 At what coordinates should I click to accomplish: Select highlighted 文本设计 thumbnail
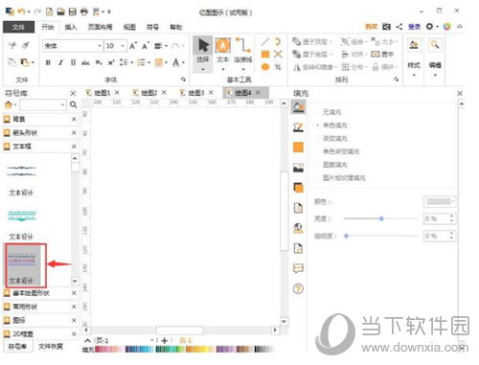click(x=23, y=264)
